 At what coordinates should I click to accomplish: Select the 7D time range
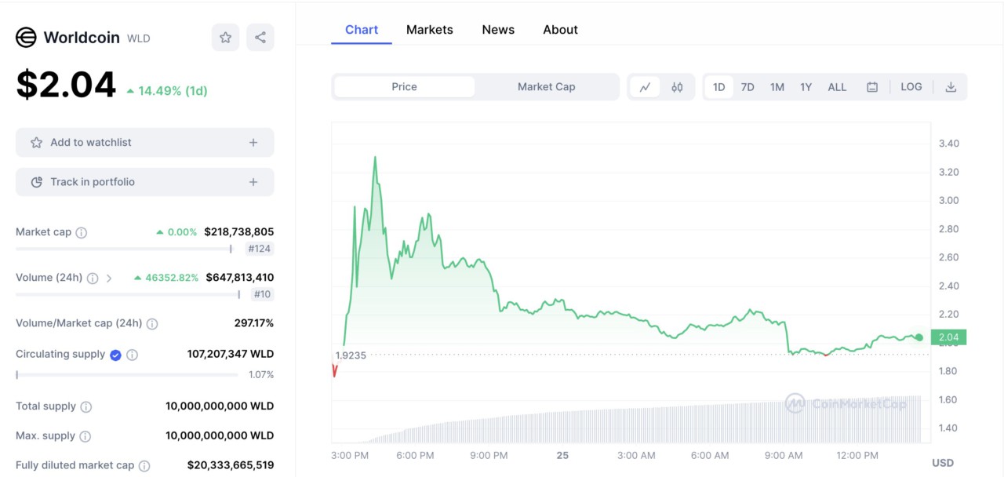click(747, 87)
